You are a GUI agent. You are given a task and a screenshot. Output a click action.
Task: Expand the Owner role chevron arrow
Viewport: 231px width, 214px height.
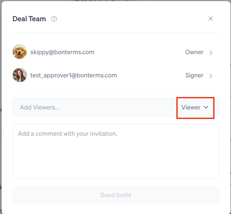coord(211,53)
